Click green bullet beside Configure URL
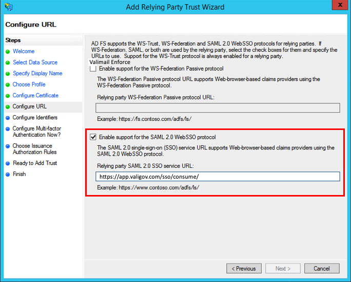This screenshot has width=351, height=282. tap(8, 107)
